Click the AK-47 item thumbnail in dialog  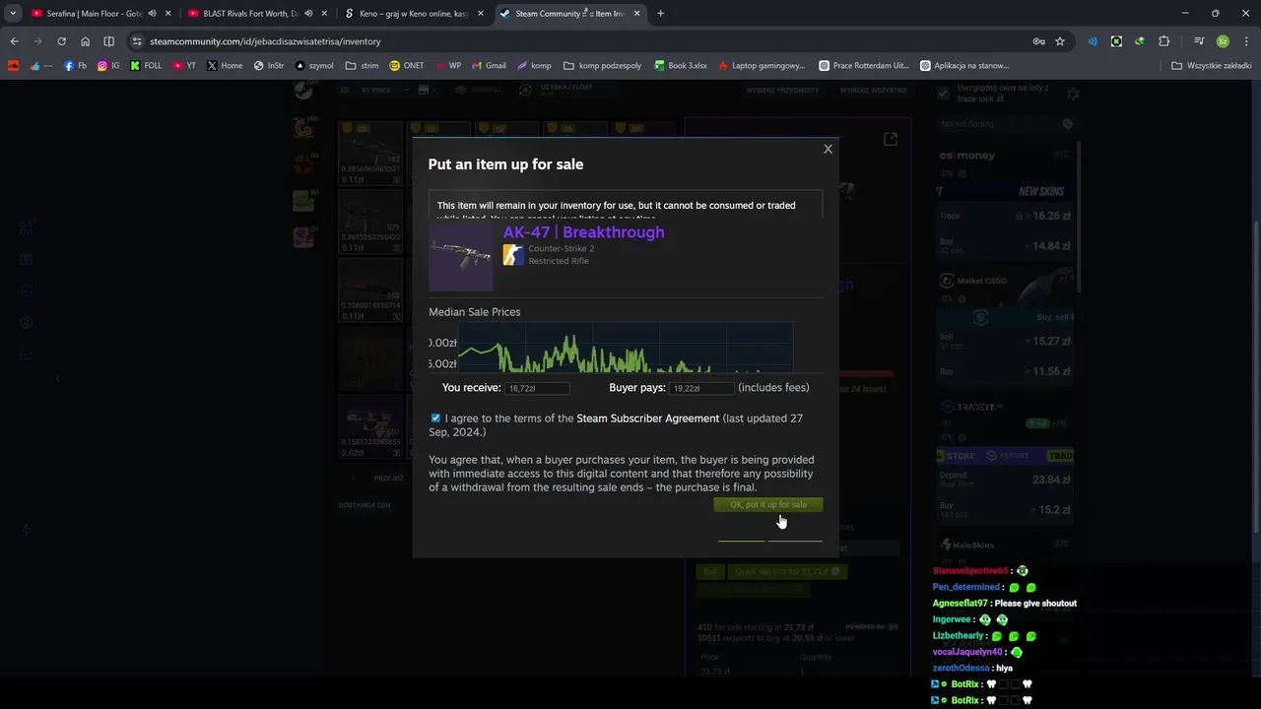pyautogui.click(x=461, y=257)
